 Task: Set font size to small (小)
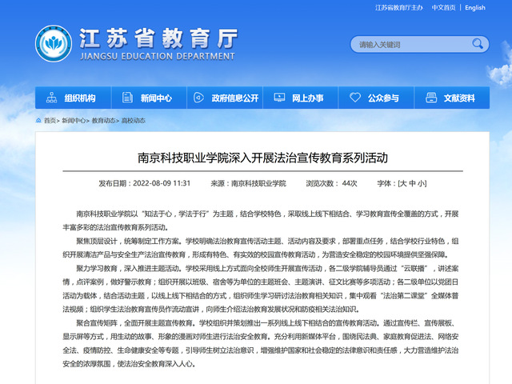[422, 183]
